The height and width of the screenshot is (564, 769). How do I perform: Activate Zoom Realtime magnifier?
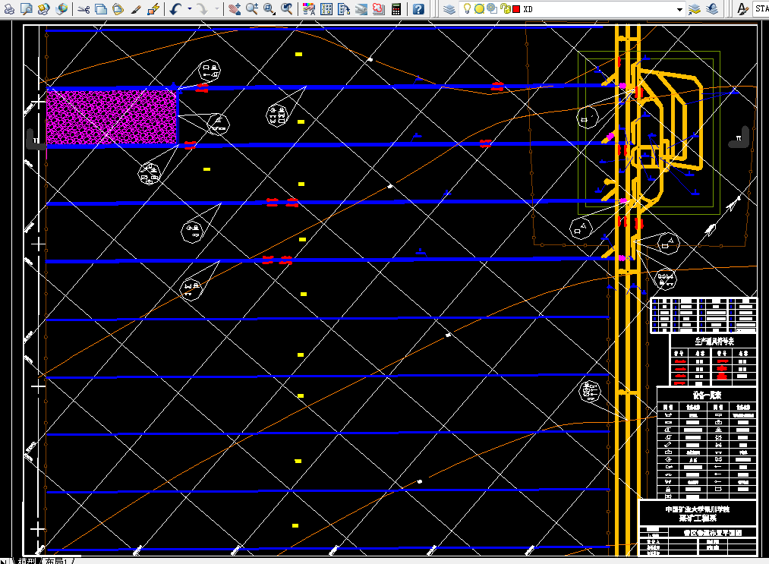[252, 8]
